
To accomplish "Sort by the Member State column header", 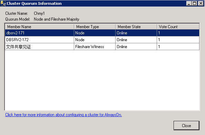I will coord(136,27).
